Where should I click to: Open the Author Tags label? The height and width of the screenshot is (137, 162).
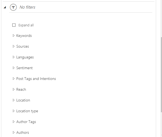tap(26, 122)
